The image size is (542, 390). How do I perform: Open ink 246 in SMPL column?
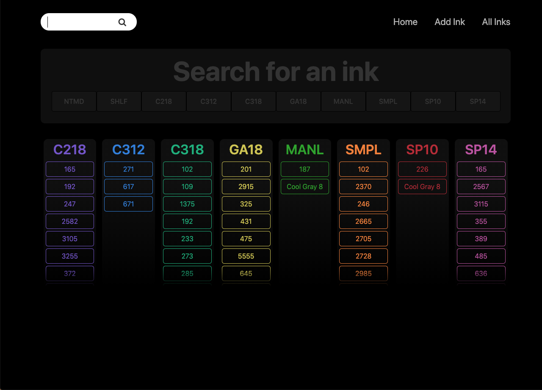pos(363,204)
